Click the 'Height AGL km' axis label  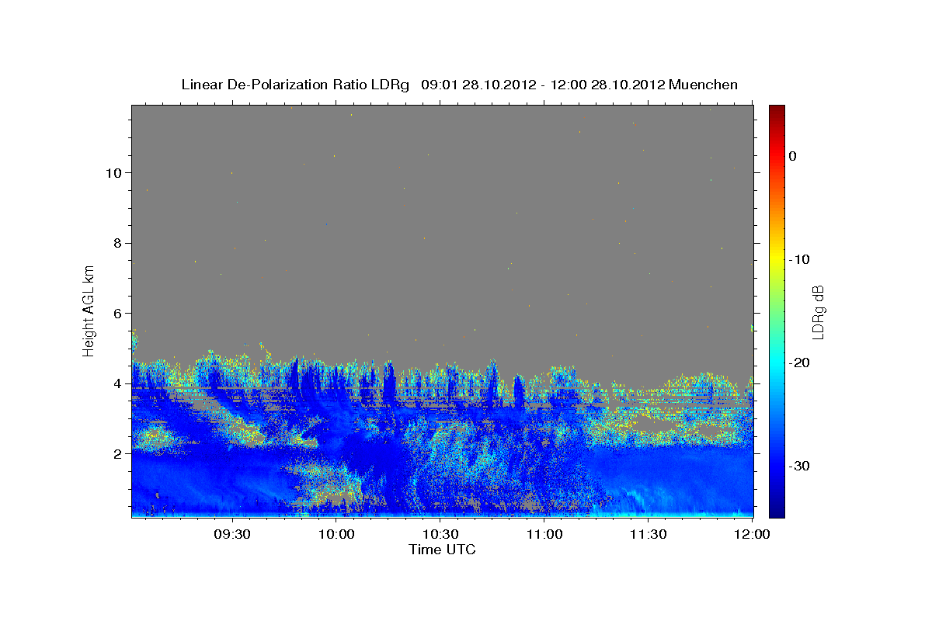(x=89, y=310)
